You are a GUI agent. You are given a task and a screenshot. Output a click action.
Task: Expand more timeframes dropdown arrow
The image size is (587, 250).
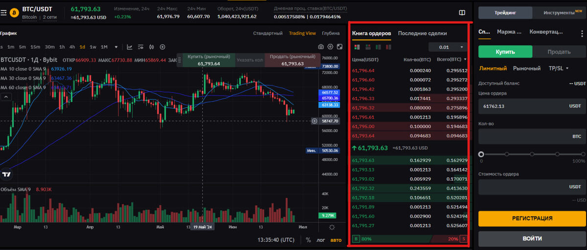116,47
